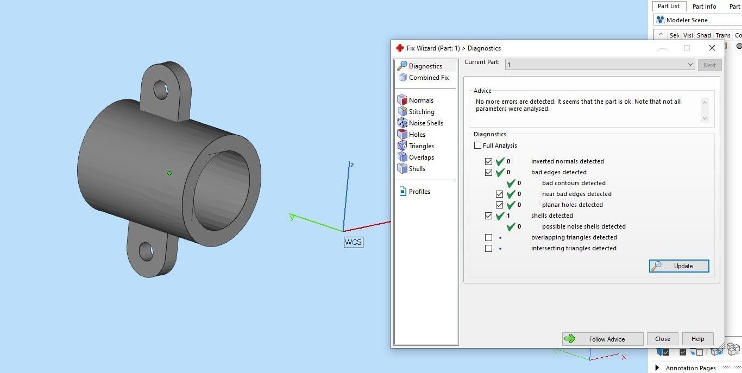Expand the Annotation Pages section
The image size is (742, 373).
click(657, 368)
